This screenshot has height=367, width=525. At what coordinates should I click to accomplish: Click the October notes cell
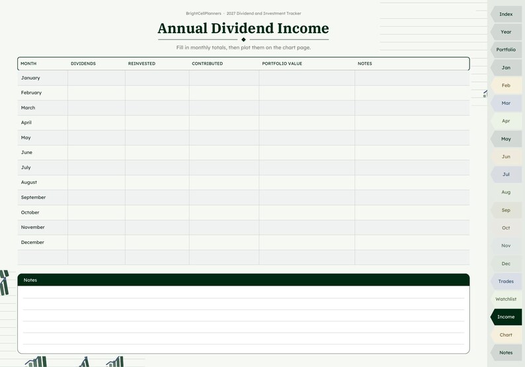tap(412, 213)
